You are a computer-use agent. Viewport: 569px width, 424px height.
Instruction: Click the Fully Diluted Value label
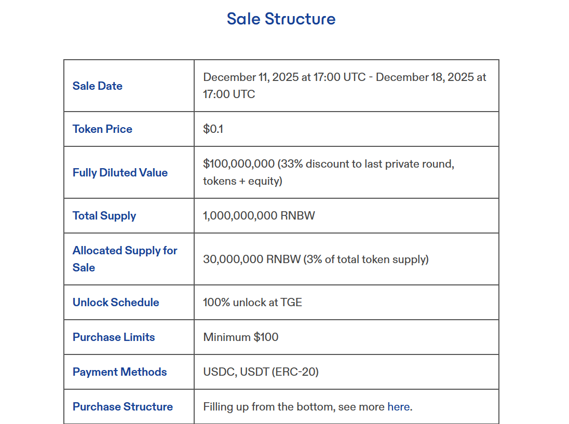pos(120,173)
